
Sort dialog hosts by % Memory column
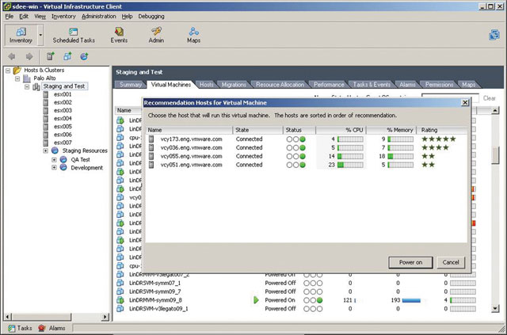pos(391,130)
